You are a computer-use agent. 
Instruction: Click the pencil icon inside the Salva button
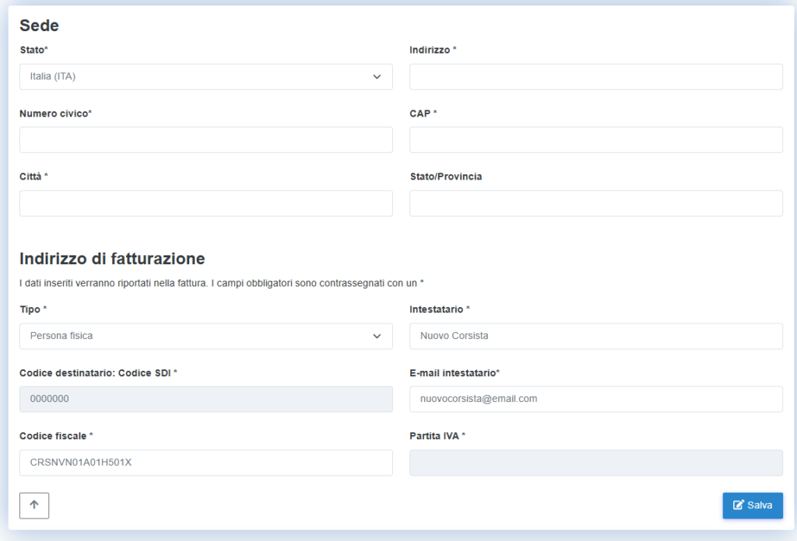click(739, 505)
